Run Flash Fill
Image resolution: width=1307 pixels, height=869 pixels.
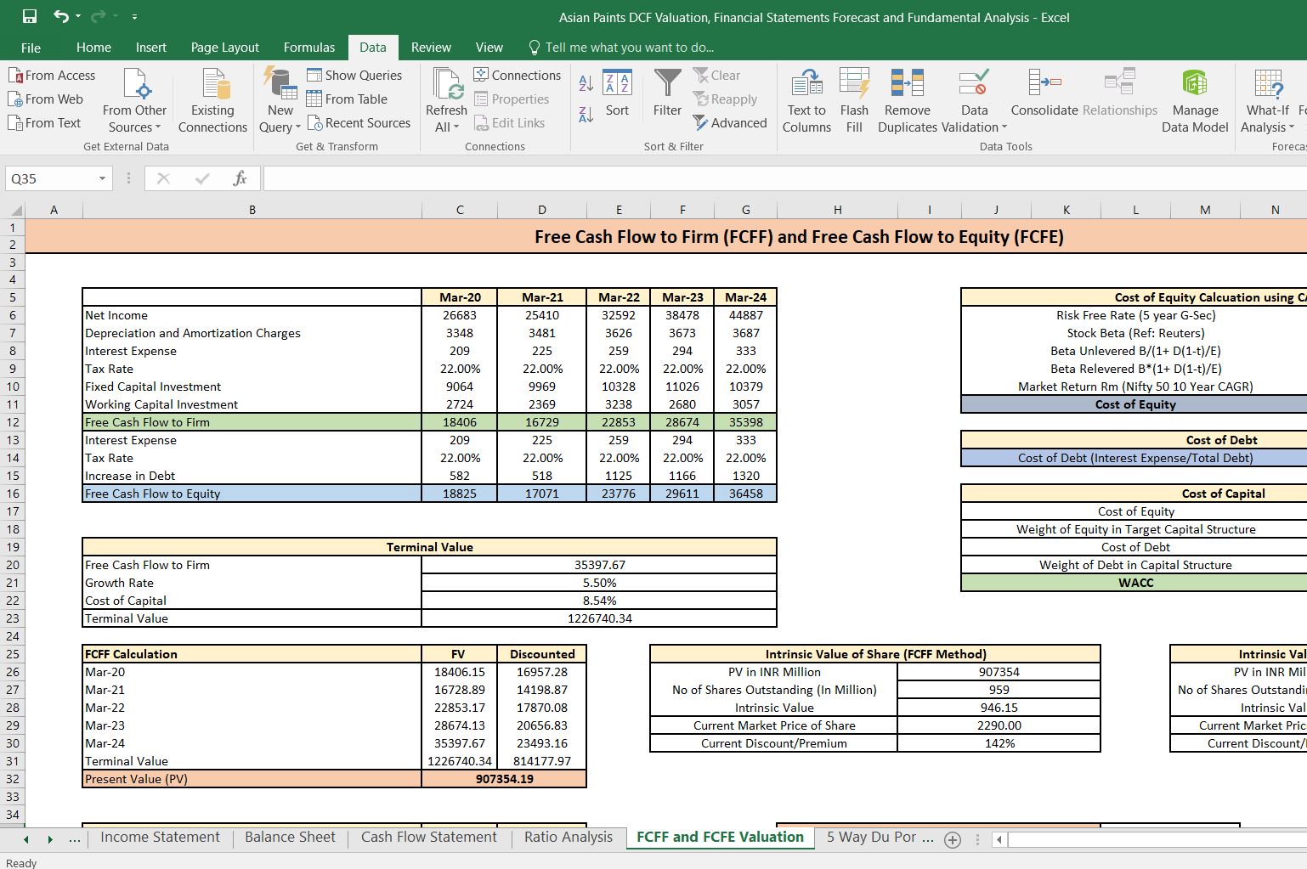854,101
